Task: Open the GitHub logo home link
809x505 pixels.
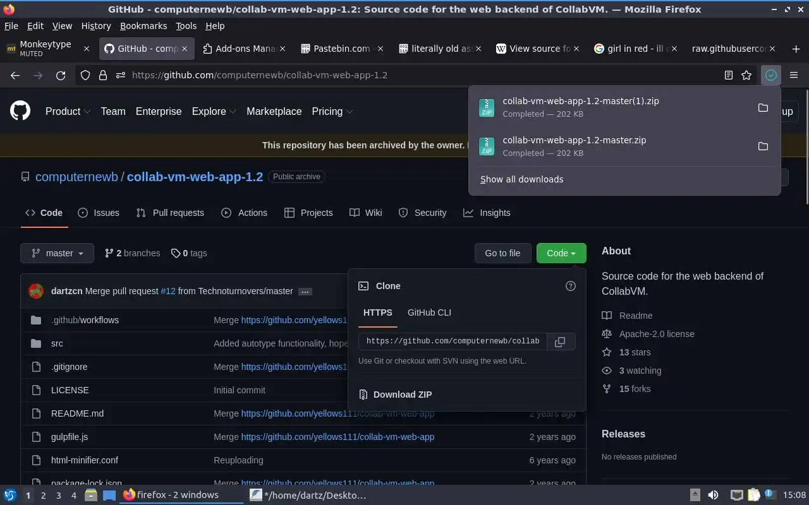Action: coord(20,111)
